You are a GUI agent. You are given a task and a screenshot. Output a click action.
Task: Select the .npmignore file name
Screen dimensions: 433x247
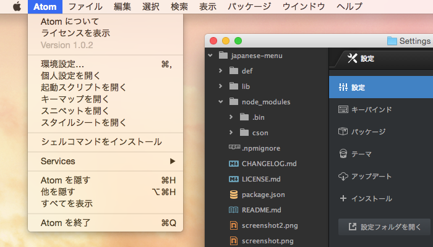coord(261,148)
